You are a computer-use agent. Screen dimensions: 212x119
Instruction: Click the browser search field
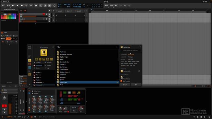[x=87, y=47]
